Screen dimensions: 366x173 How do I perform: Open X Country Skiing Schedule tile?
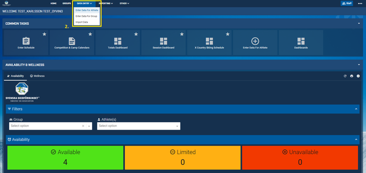[x=210, y=42]
